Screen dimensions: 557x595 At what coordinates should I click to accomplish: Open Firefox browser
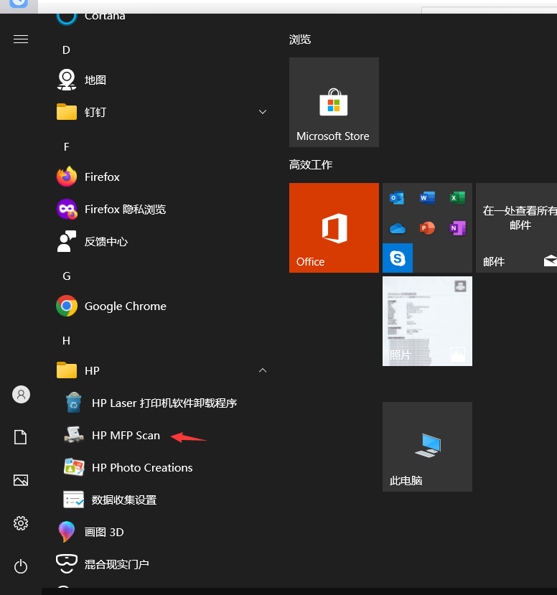(162, 177)
